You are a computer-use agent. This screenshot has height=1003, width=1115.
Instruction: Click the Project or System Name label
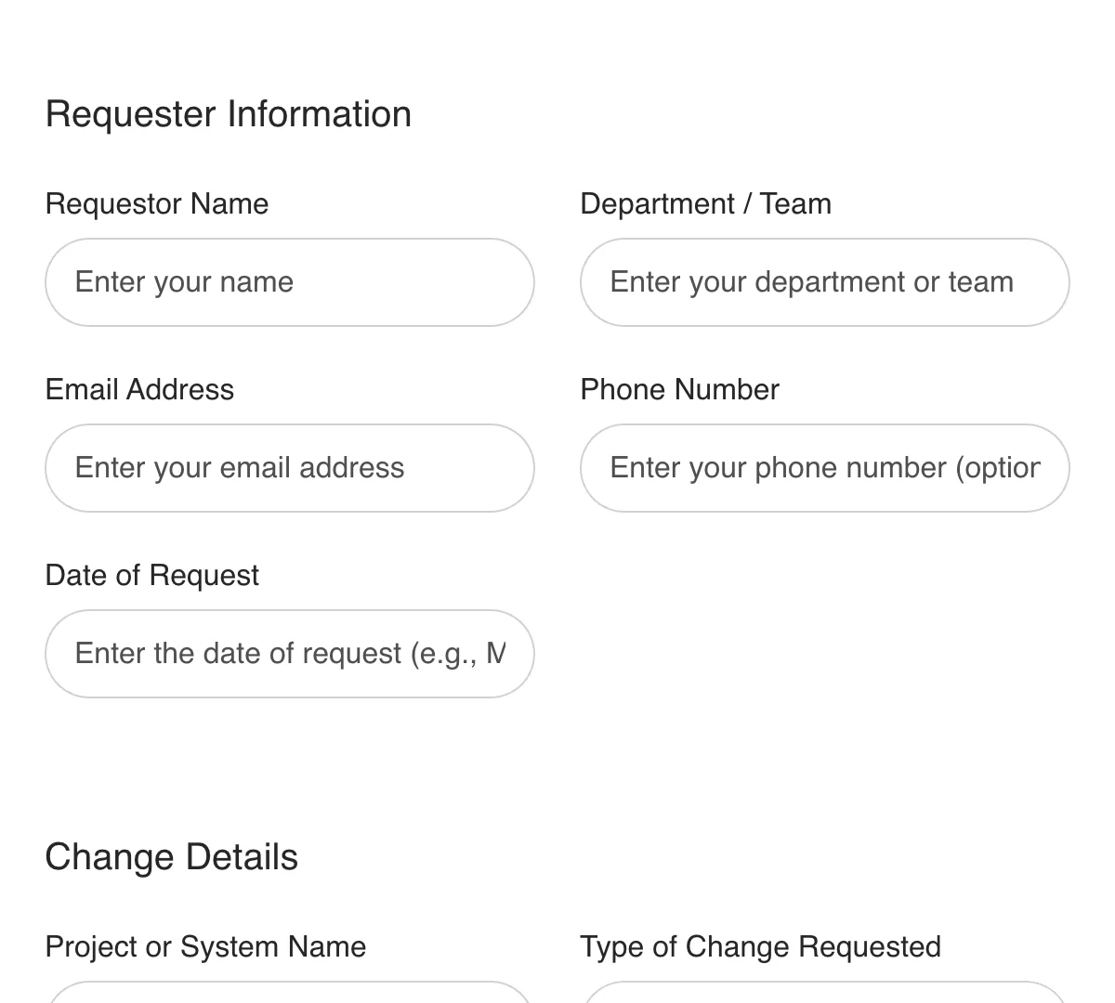click(205, 946)
